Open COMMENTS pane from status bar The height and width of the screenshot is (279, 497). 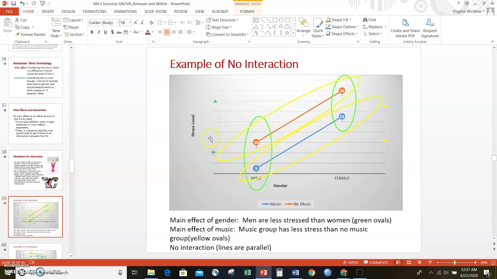click(x=376, y=262)
